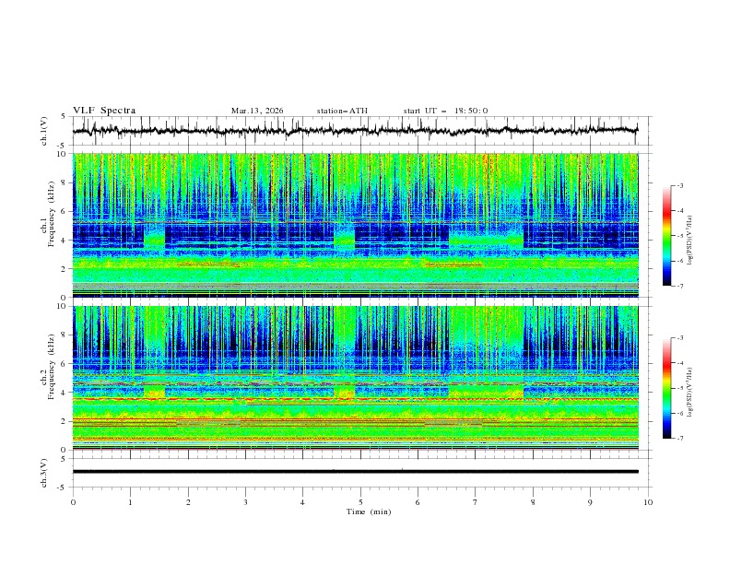
Task: Click the "5" tick on ch.1(V) axis
Action: pos(65,116)
